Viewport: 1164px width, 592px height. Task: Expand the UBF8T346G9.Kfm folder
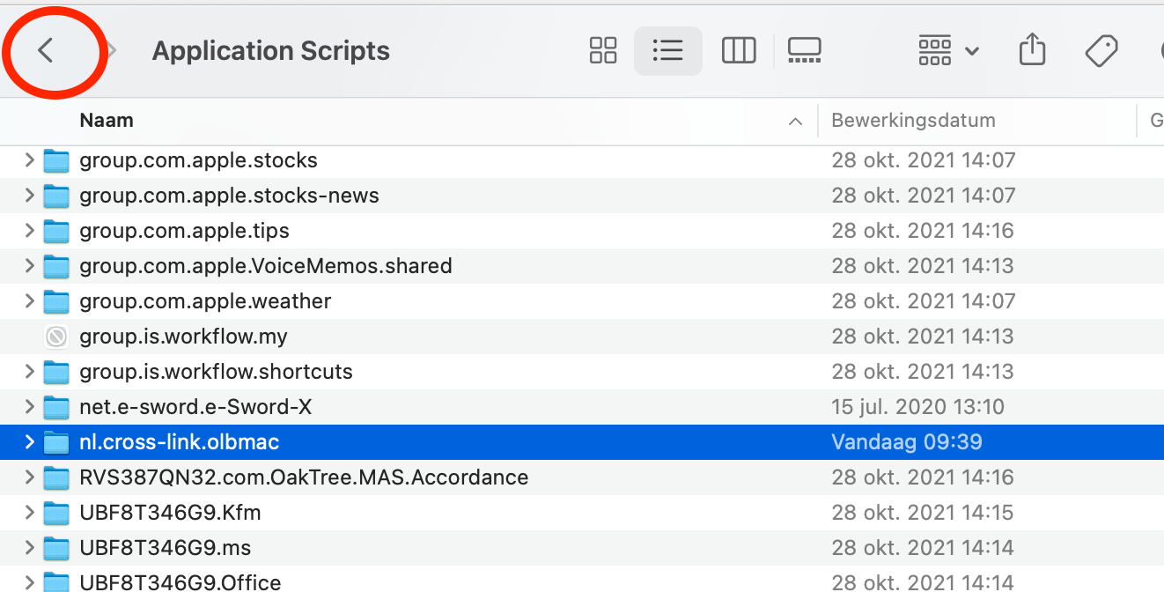[x=29, y=512]
